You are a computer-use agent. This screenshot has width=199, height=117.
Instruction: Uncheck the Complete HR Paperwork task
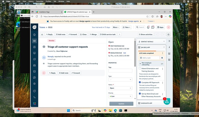[x=140, y=82]
